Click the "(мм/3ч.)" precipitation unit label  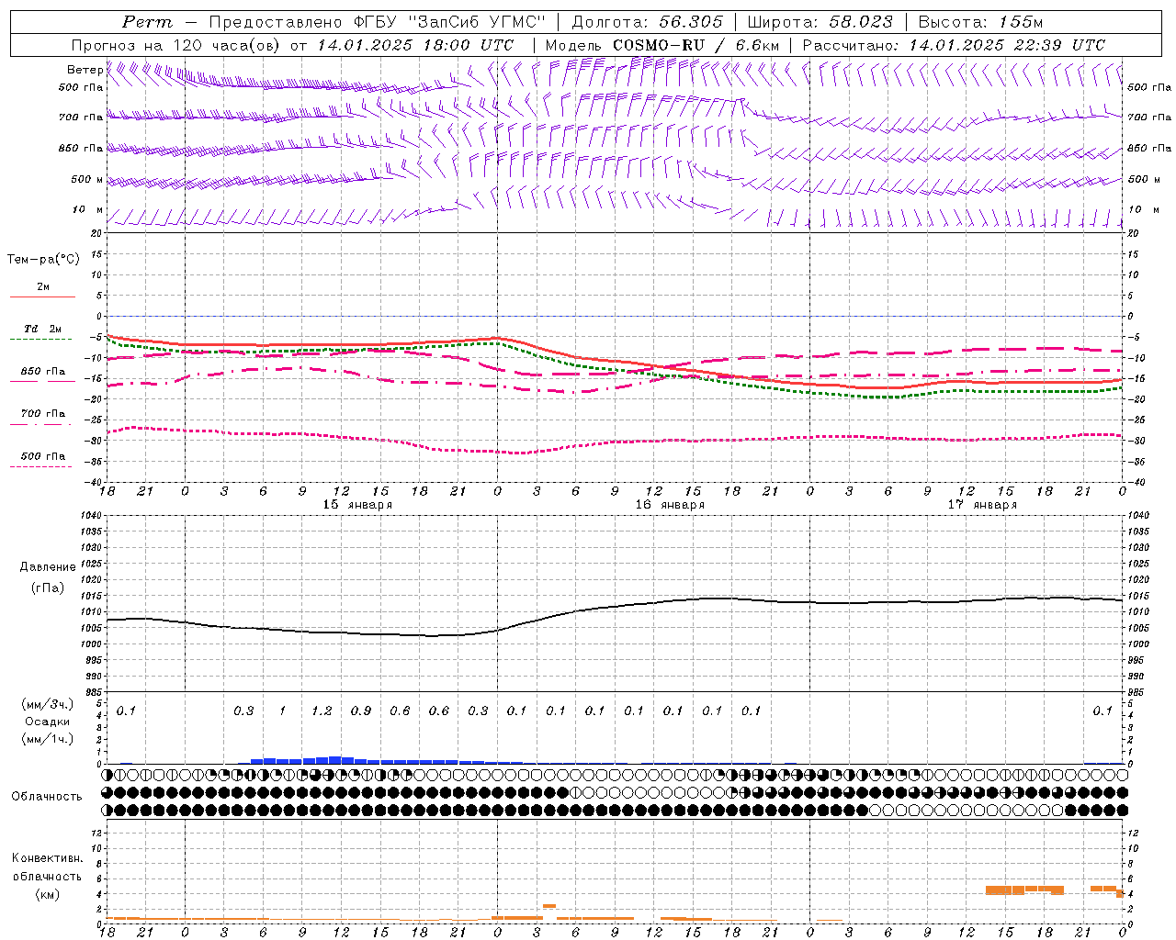point(47,704)
